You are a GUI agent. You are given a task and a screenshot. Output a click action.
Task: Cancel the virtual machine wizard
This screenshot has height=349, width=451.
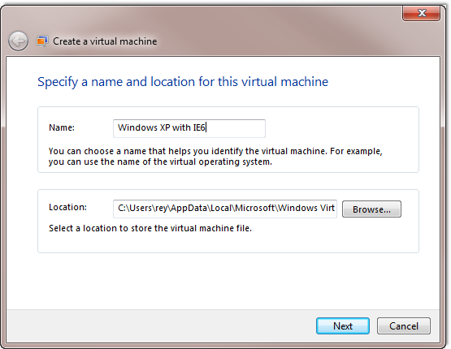(x=404, y=326)
